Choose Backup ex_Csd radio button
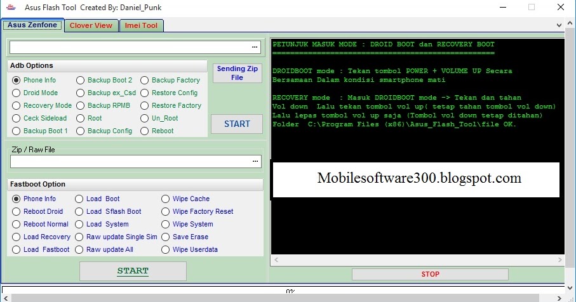The width and height of the screenshot is (576, 302). click(x=106, y=93)
